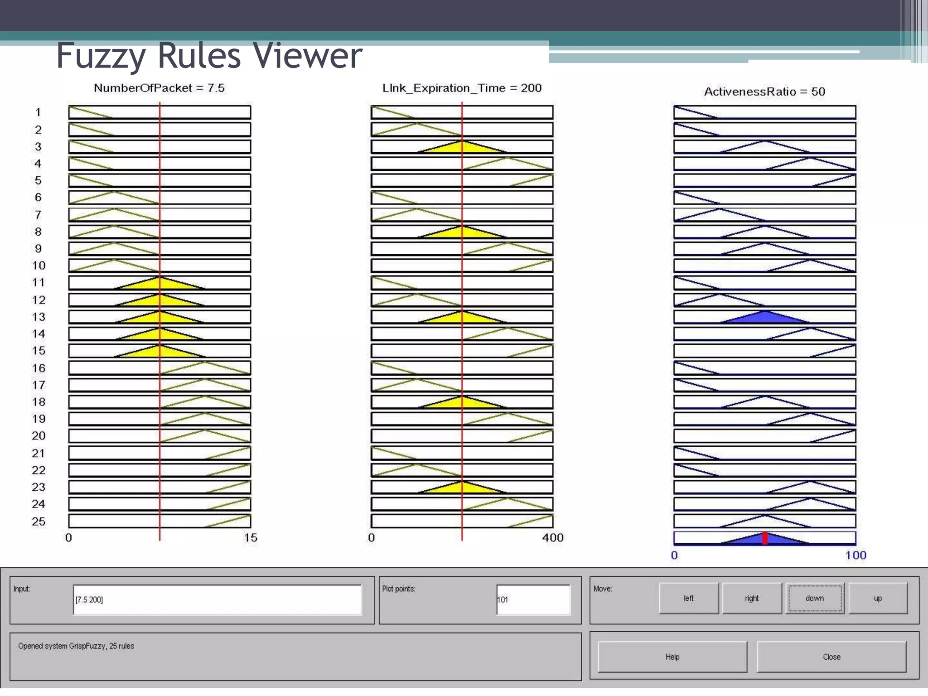Click the 'down' move button
The width and height of the screenshot is (928, 696).
pyautogui.click(x=814, y=598)
